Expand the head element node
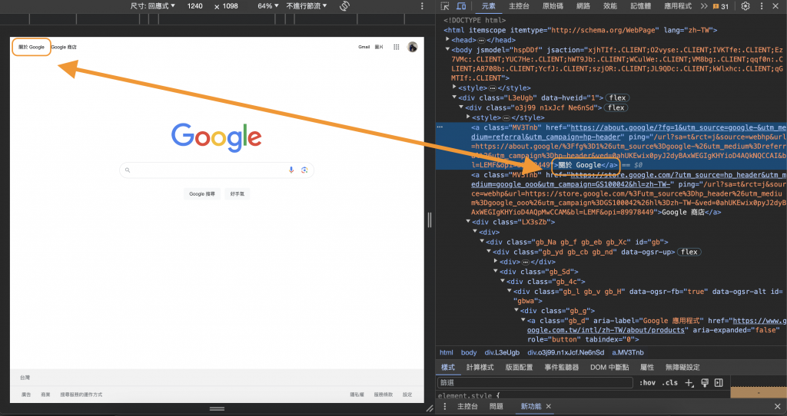The height and width of the screenshot is (416, 787). coord(448,40)
